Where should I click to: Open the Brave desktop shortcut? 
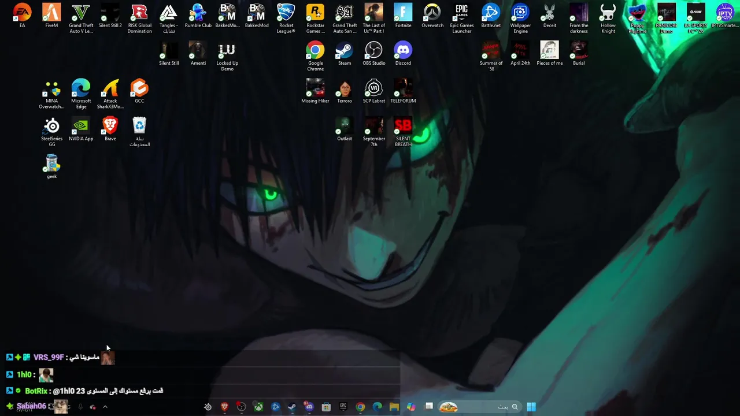110,129
